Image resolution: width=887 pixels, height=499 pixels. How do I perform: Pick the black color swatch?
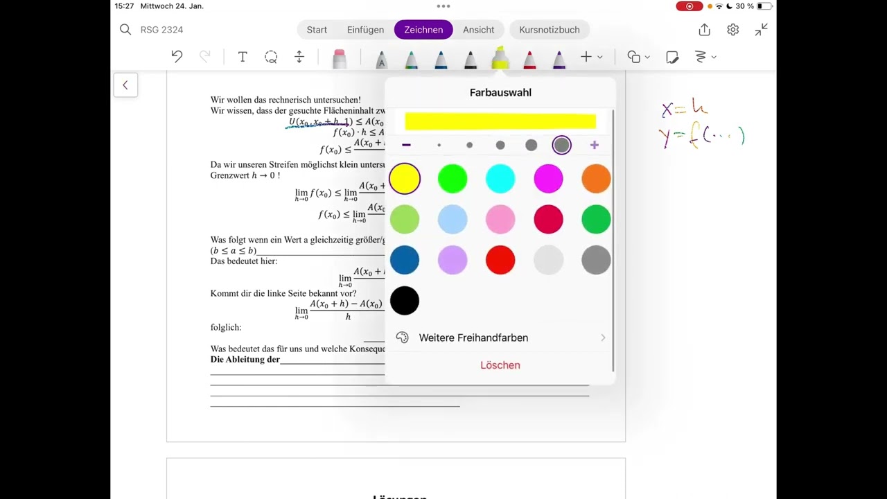[405, 301]
